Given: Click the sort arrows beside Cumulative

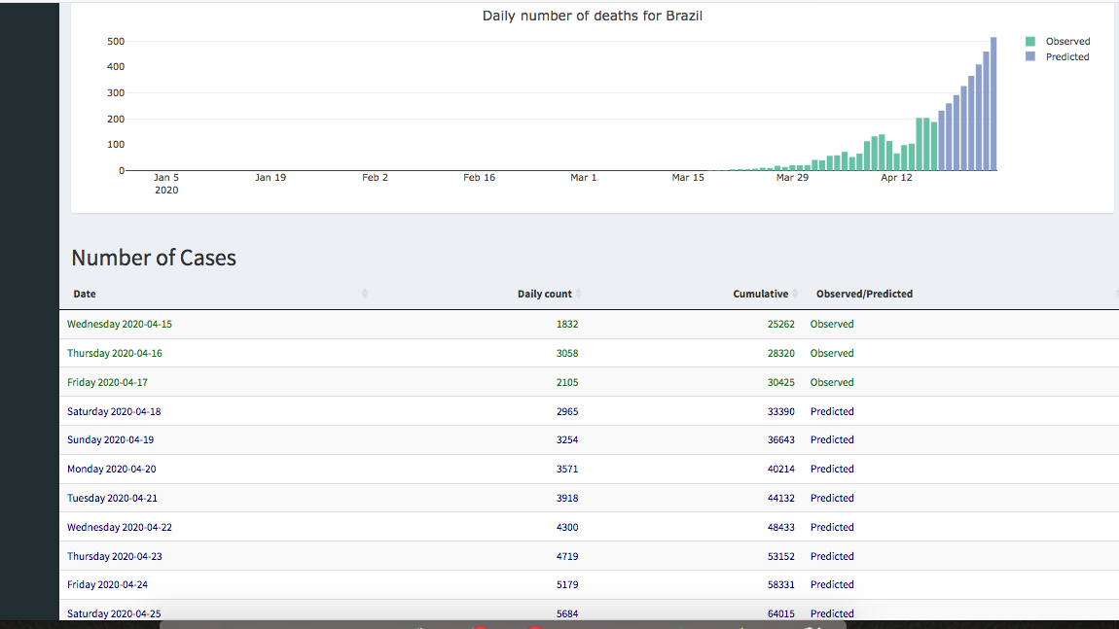Looking at the screenshot, I should [795, 294].
